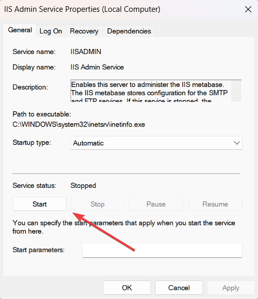Image resolution: width=258 pixels, height=299 pixels.
Task: Click the disabled Stop button
Action: click(x=97, y=204)
